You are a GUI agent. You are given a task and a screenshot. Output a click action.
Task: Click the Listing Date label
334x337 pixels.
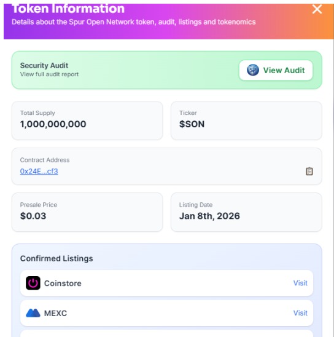tap(196, 205)
